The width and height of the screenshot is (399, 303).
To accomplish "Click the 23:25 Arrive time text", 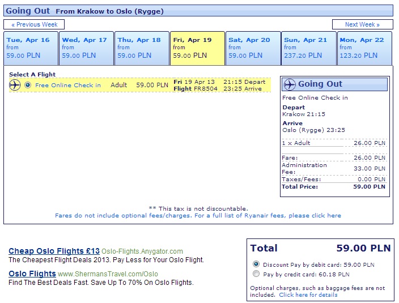I will click(x=243, y=89).
